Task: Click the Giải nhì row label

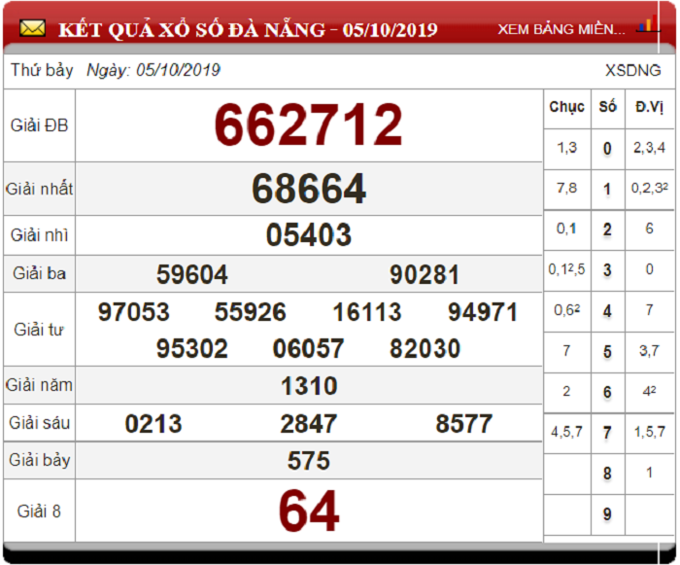Action: pos(39,235)
